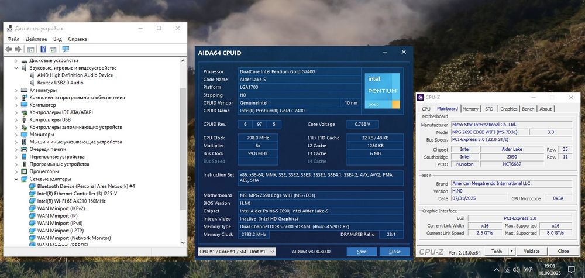The height and width of the screenshot is (278, 585).
Task: Switch to CPU tab in CPU-Z
Action: 426,109
